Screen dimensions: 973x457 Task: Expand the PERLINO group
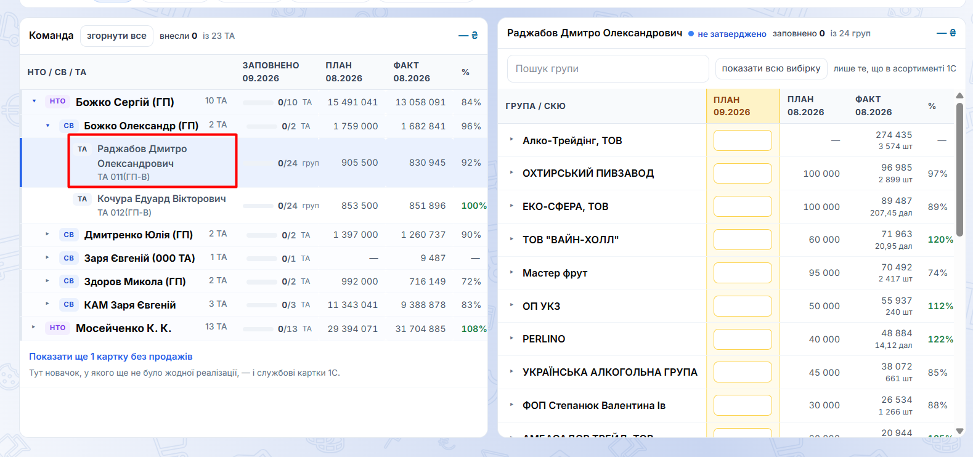coord(511,338)
